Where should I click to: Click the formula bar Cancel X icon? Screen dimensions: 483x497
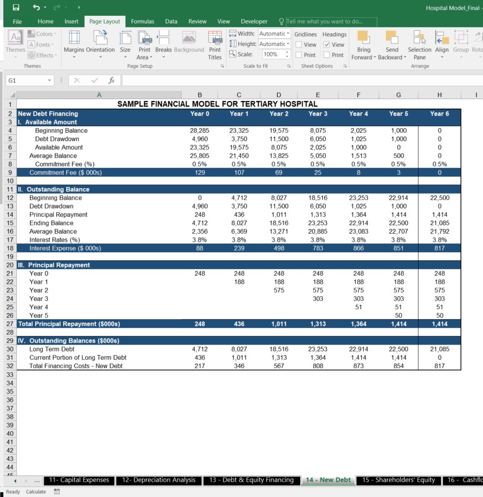(77, 80)
